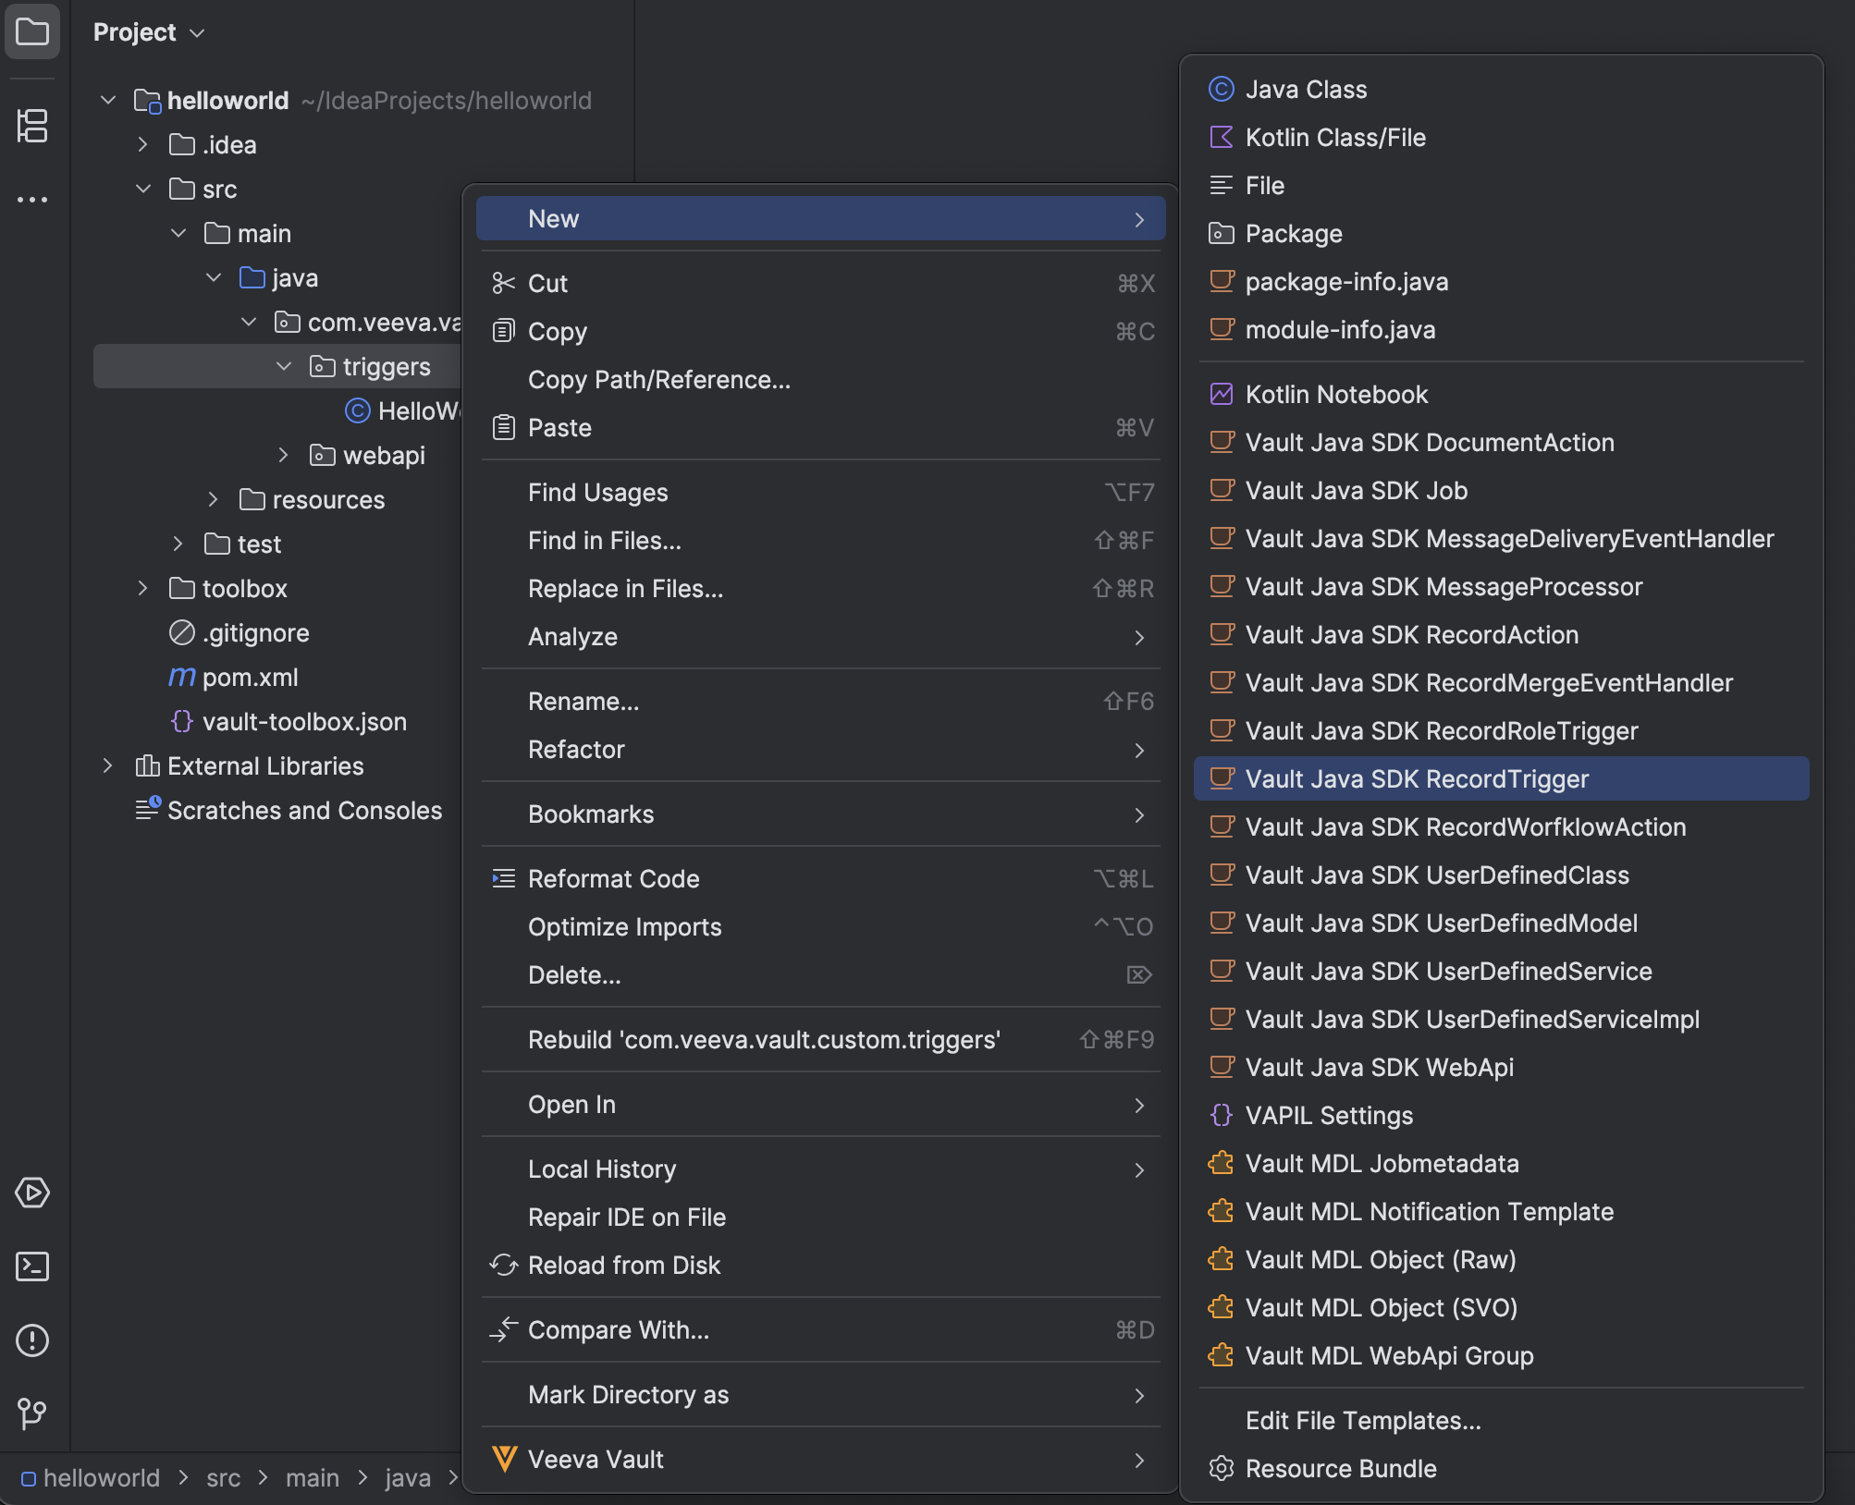Select Rename... in context menu
This screenshot has height=1505, width=1855.
820,701
